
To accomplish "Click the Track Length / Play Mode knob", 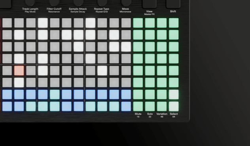I will coord(30,2).
